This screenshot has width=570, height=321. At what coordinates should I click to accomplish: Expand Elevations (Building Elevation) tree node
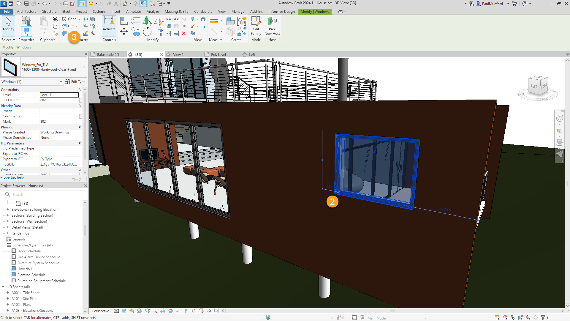coord(8,210)
